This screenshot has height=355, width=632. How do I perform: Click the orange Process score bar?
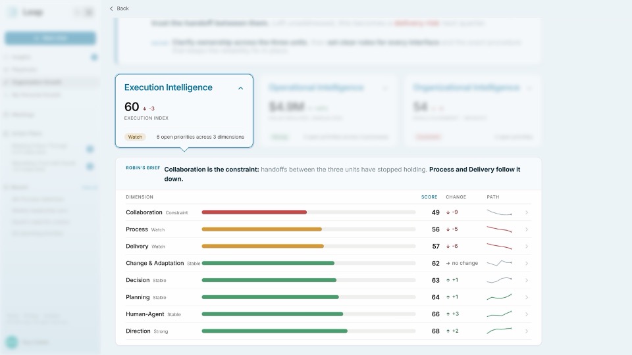pos(261,229)
